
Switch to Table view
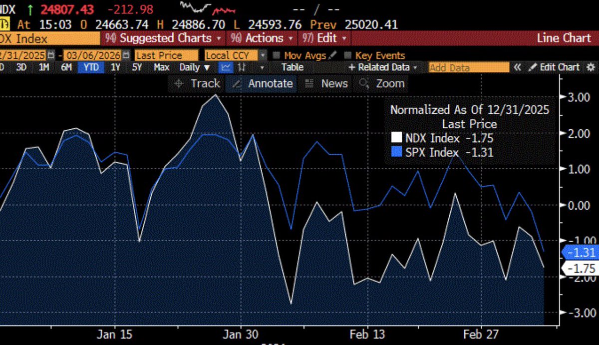coord(292,67)
